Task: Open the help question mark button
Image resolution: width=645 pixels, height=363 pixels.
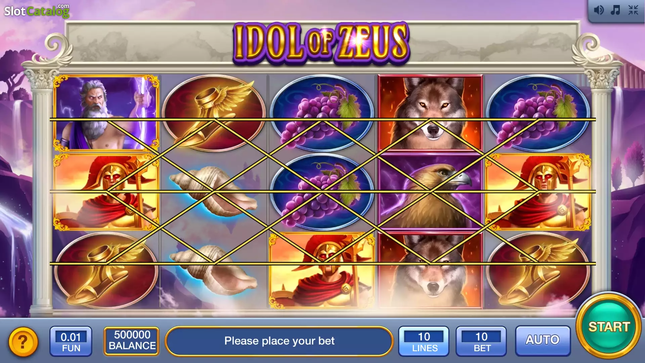Action: (x=23, y=342)
